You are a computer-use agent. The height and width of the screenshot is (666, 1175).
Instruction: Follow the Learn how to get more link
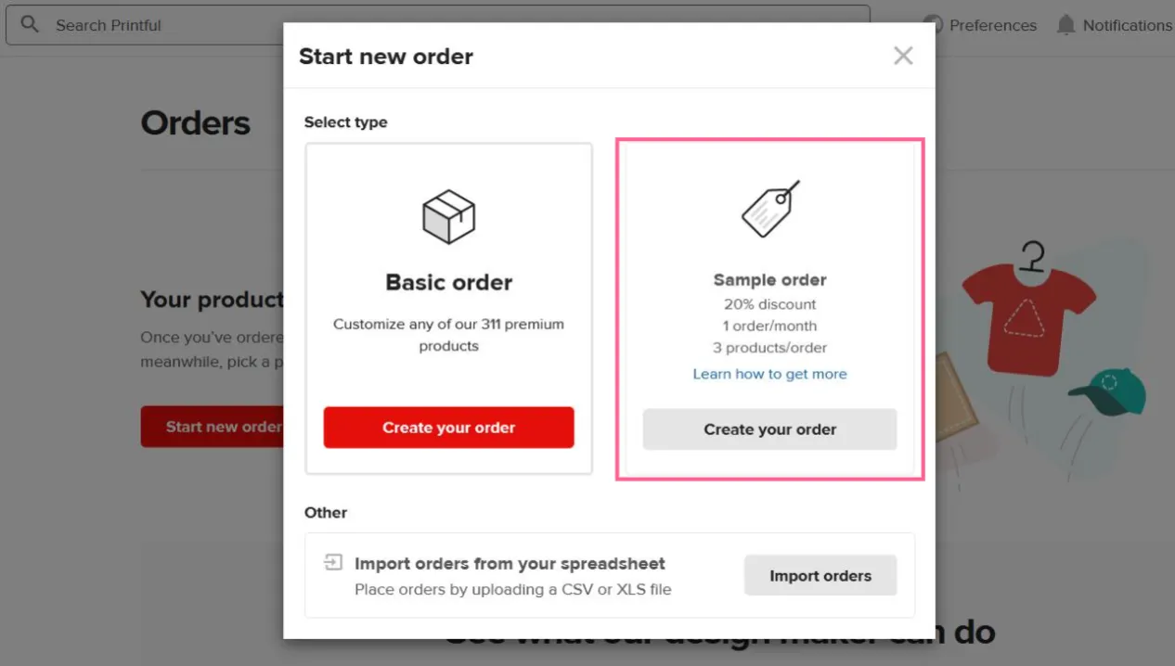click(769, 374)
